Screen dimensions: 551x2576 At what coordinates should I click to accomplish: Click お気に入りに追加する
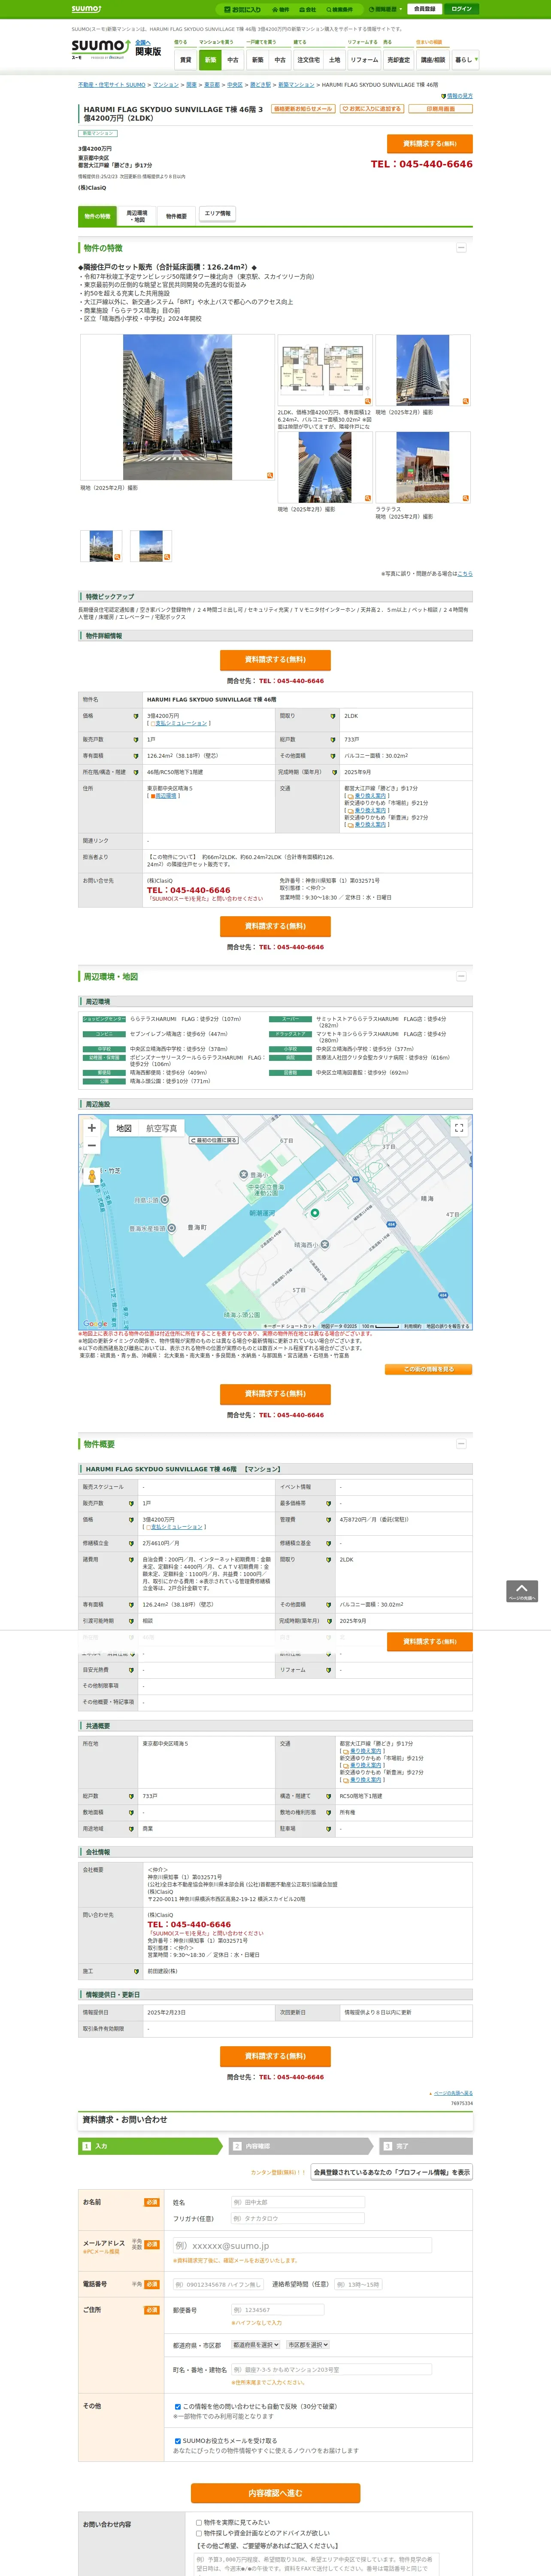pyautogui.click(x=371, y=109)
